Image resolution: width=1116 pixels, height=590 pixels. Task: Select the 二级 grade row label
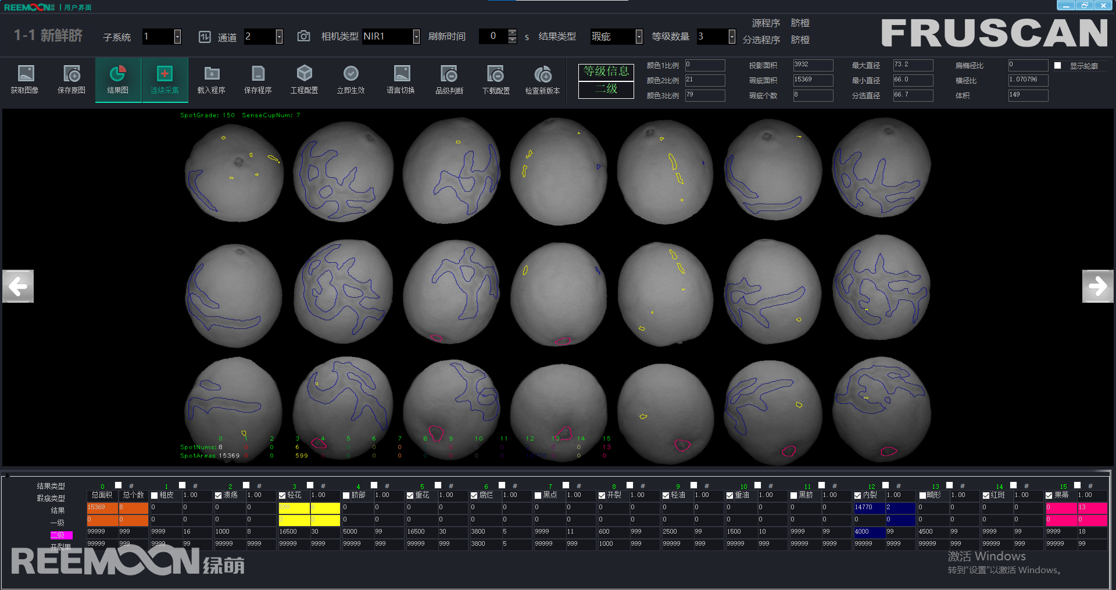point(62,535)
